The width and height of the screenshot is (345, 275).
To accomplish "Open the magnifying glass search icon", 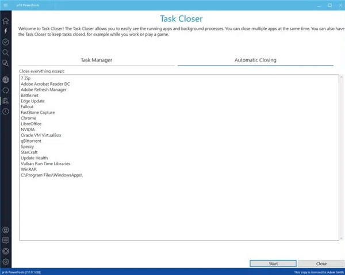I will (5, 52).
